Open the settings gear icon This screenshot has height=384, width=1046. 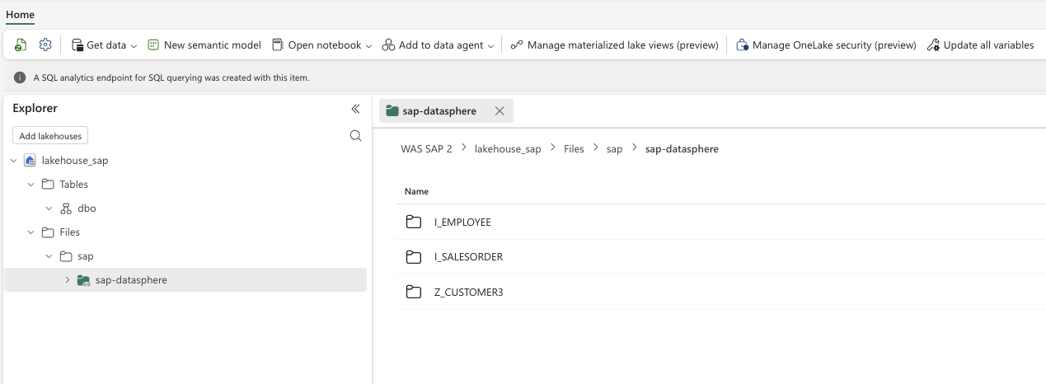(45, 45)
